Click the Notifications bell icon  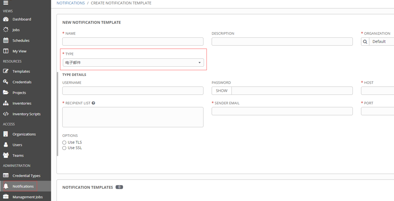(6, 186)
